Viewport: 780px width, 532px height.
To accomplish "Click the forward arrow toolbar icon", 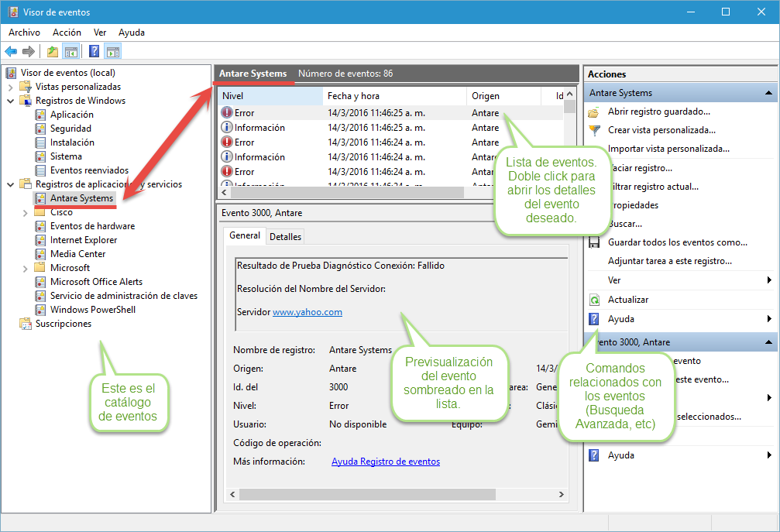I will 29,52.
